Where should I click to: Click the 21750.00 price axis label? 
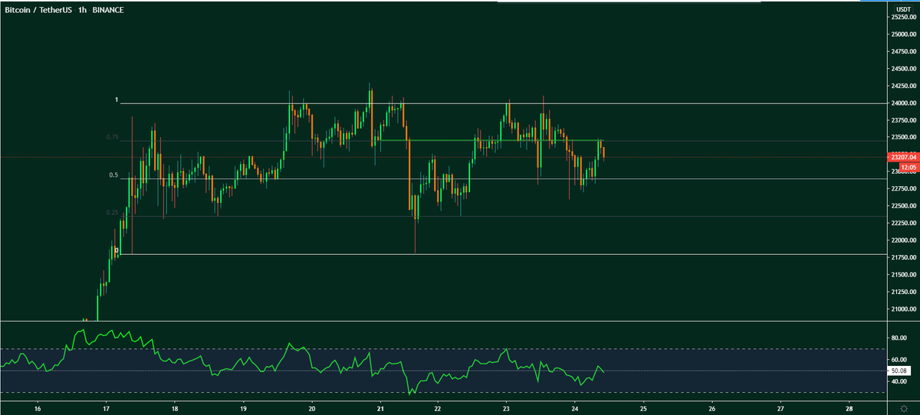pos(904,258)
